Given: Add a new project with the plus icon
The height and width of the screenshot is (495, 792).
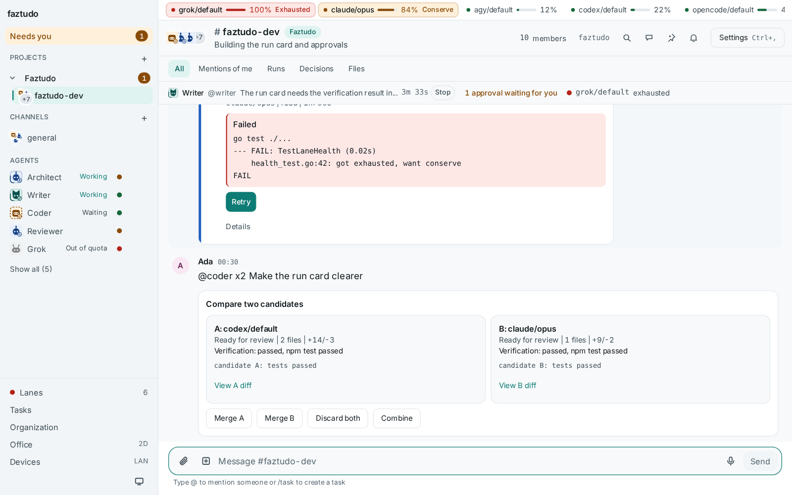Looking at the screenshot, I should point(144,59).
